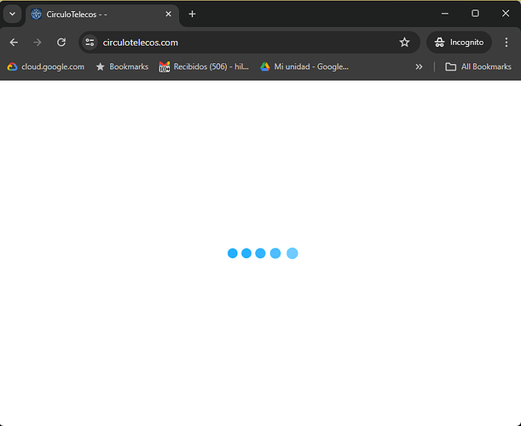
Task: Open the Chrome three-dot menu
Action: pyautogui.click(x=506, y=43)
